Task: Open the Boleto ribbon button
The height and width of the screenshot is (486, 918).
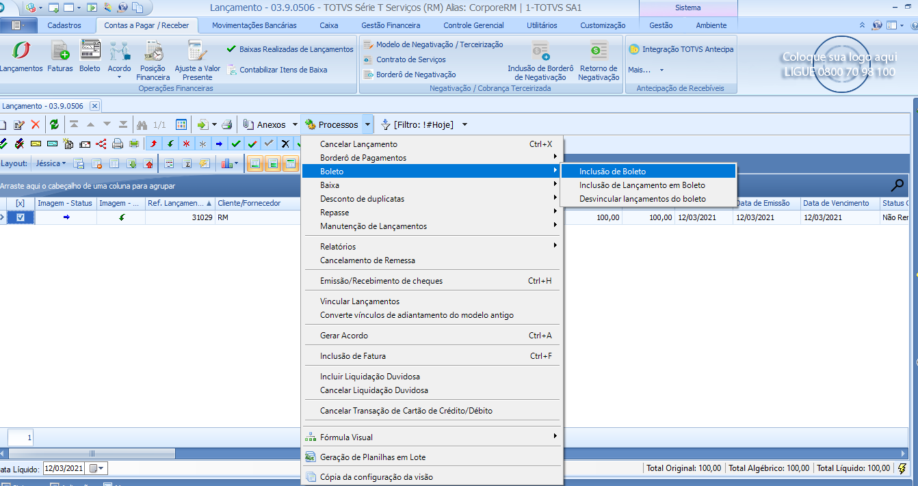Action: tap(90, 57)
